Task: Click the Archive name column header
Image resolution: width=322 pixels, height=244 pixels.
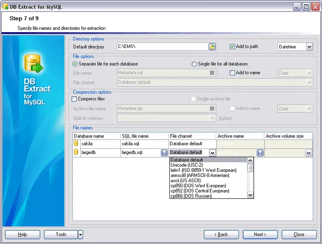Action: coord(240,136)
